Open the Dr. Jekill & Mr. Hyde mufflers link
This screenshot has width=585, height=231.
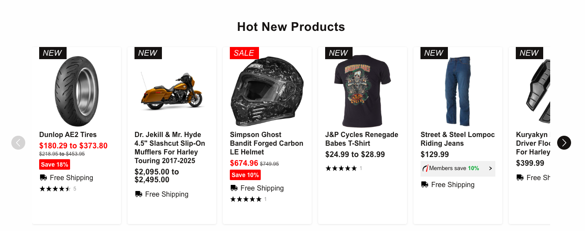pos(170,147)
